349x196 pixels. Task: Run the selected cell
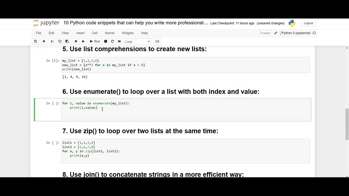coord(95,41)
